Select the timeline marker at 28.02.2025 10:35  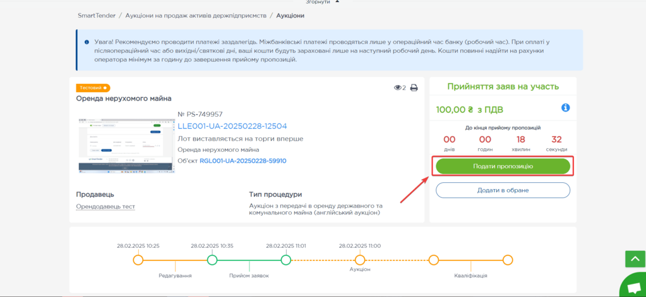click(x=212, y=260)
